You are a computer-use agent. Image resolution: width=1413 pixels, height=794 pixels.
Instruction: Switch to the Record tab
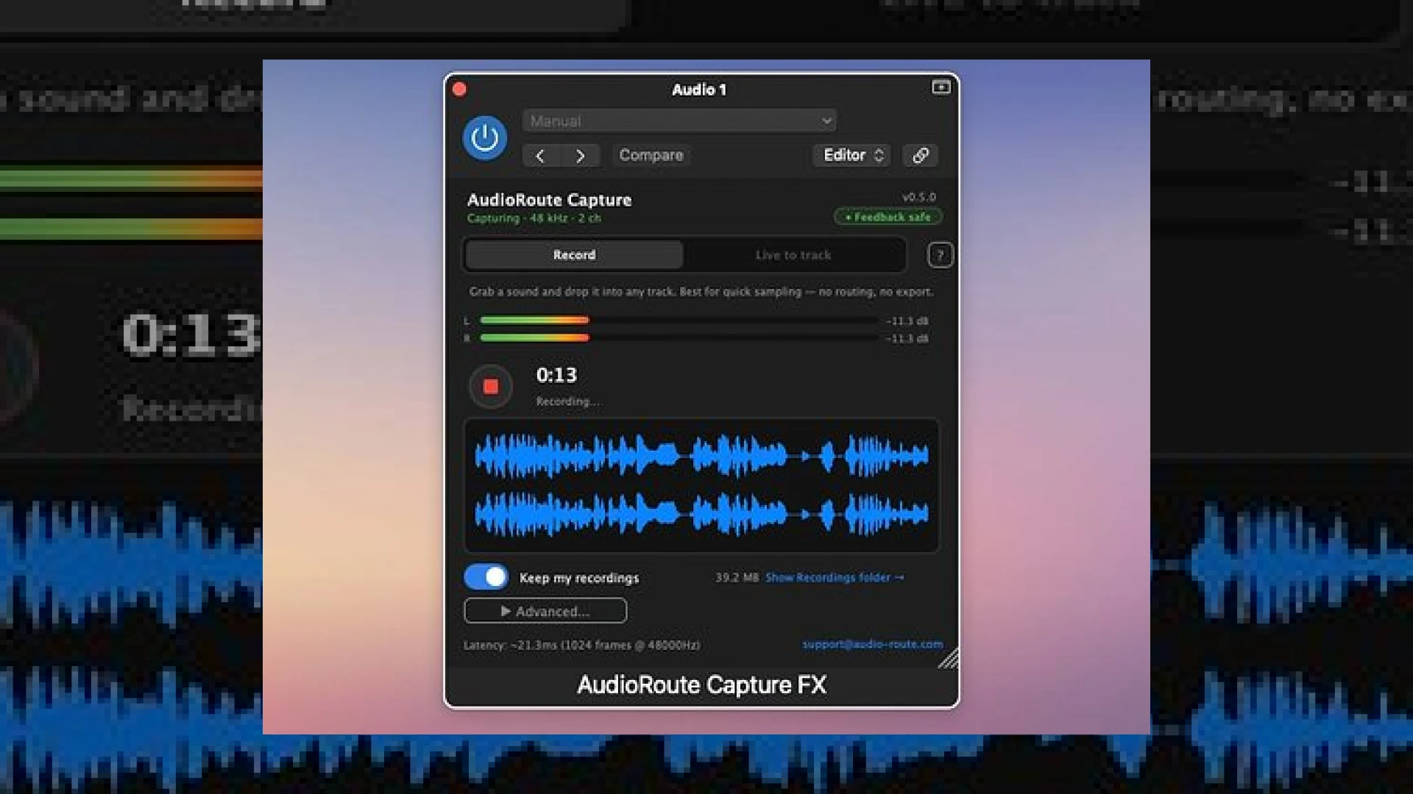574,255
